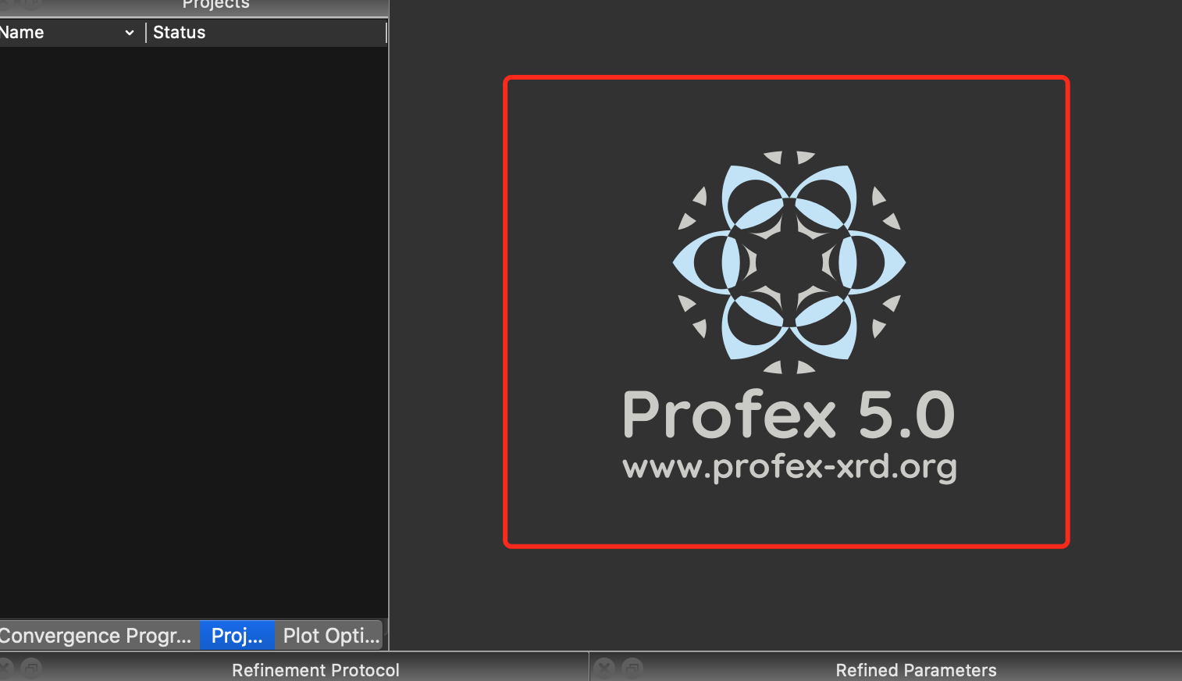
Task: Close the Refined Parameters panel
Action: click(604, 668)
